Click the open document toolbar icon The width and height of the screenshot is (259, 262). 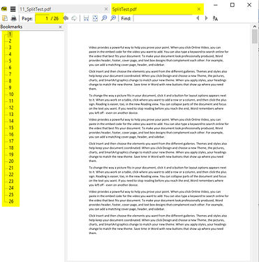pyautogui.click(x=5, y=18)
